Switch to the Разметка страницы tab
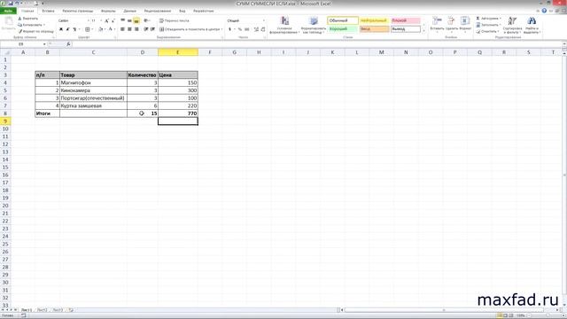567x319 pixels. click(77, 11)
